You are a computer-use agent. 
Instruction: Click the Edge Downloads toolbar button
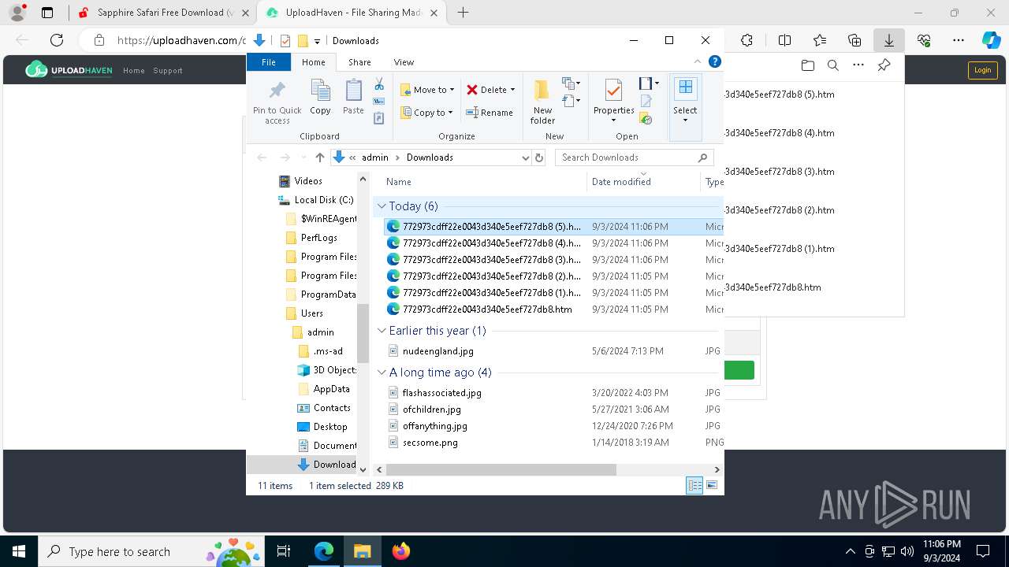pos(888,40)
